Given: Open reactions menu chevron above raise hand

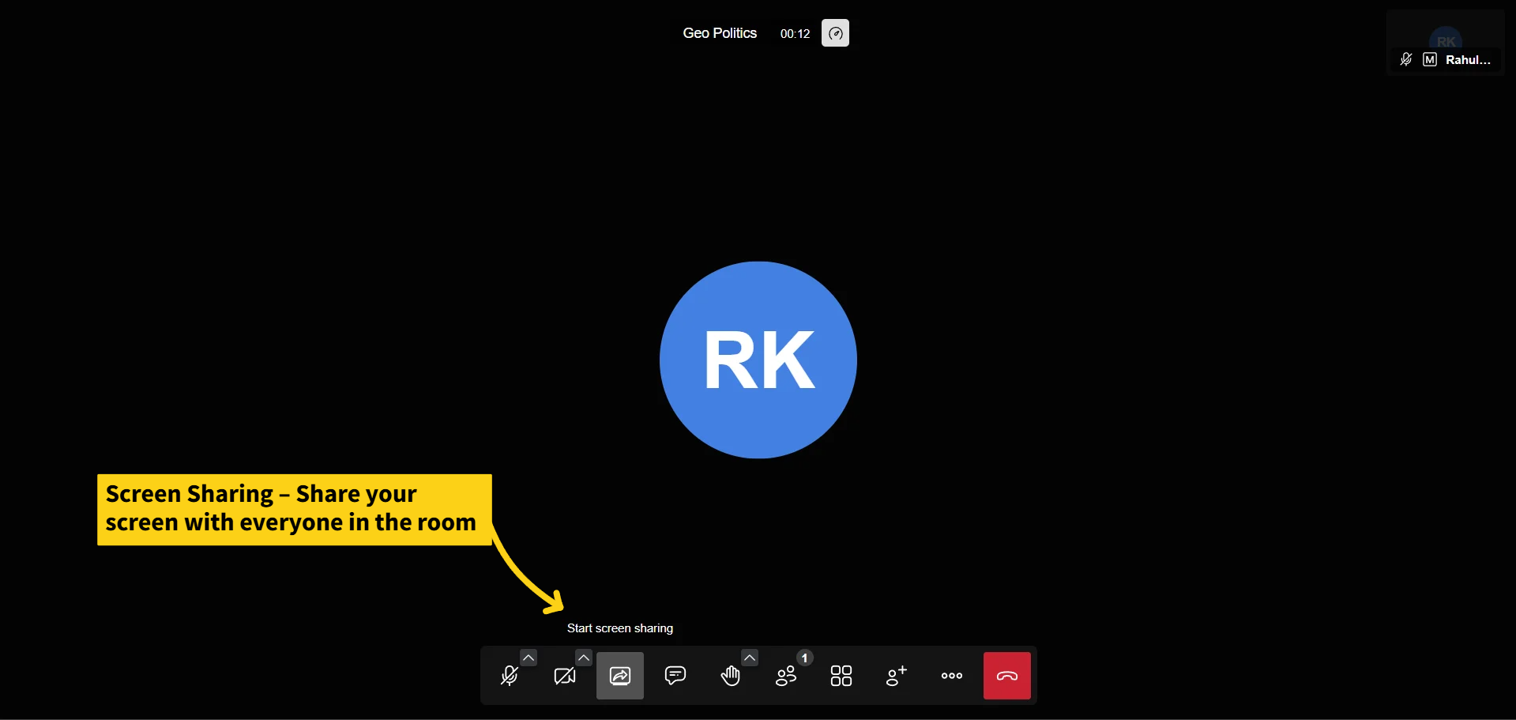Looking at the screenshot, I should [750, 658].
